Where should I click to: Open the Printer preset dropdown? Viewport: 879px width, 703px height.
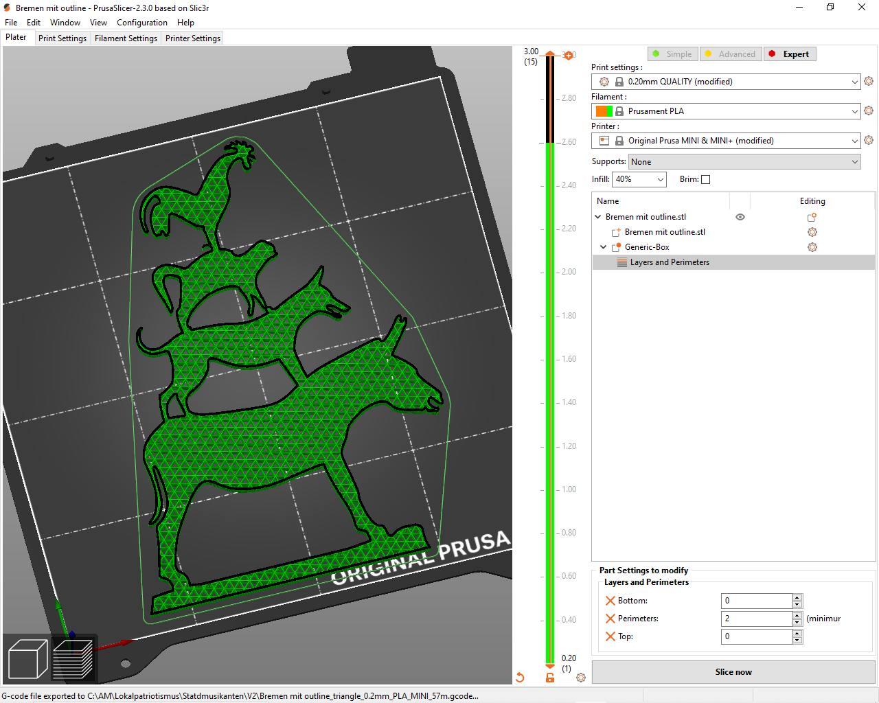click(726, 141)
